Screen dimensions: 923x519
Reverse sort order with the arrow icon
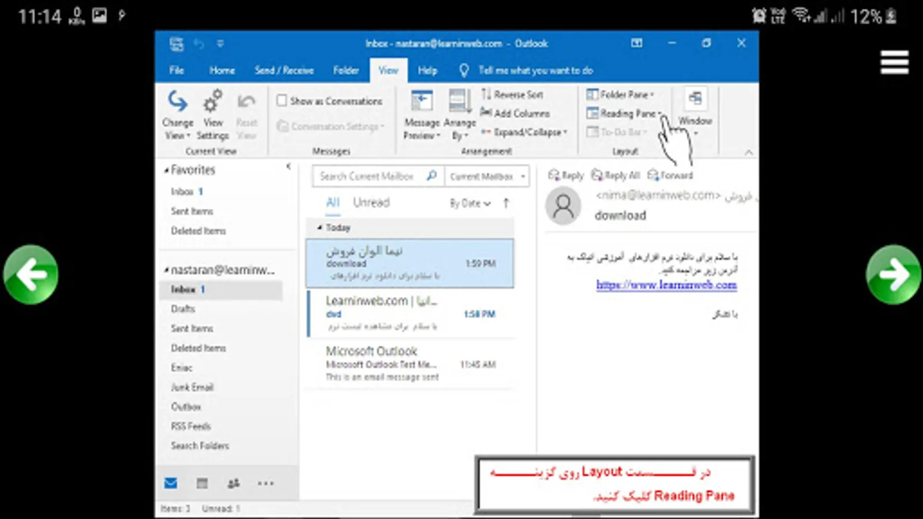pos(506,203)
